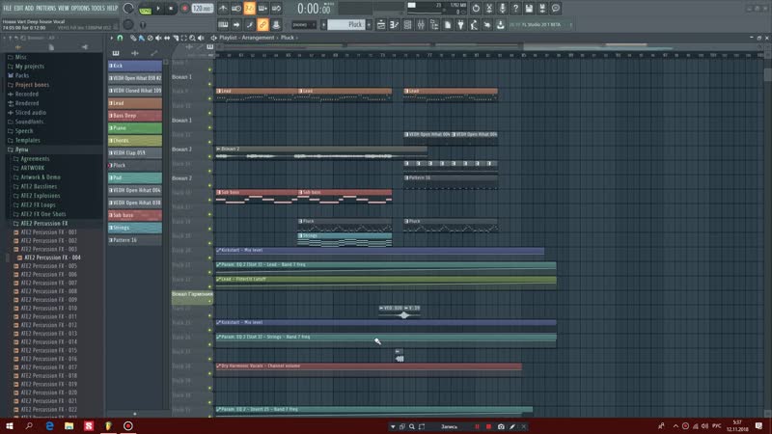The image size is (772, 434).
Task: Click the one-click audio recording microphone icon
Action: pyautogui.click(x=502, y=9)
